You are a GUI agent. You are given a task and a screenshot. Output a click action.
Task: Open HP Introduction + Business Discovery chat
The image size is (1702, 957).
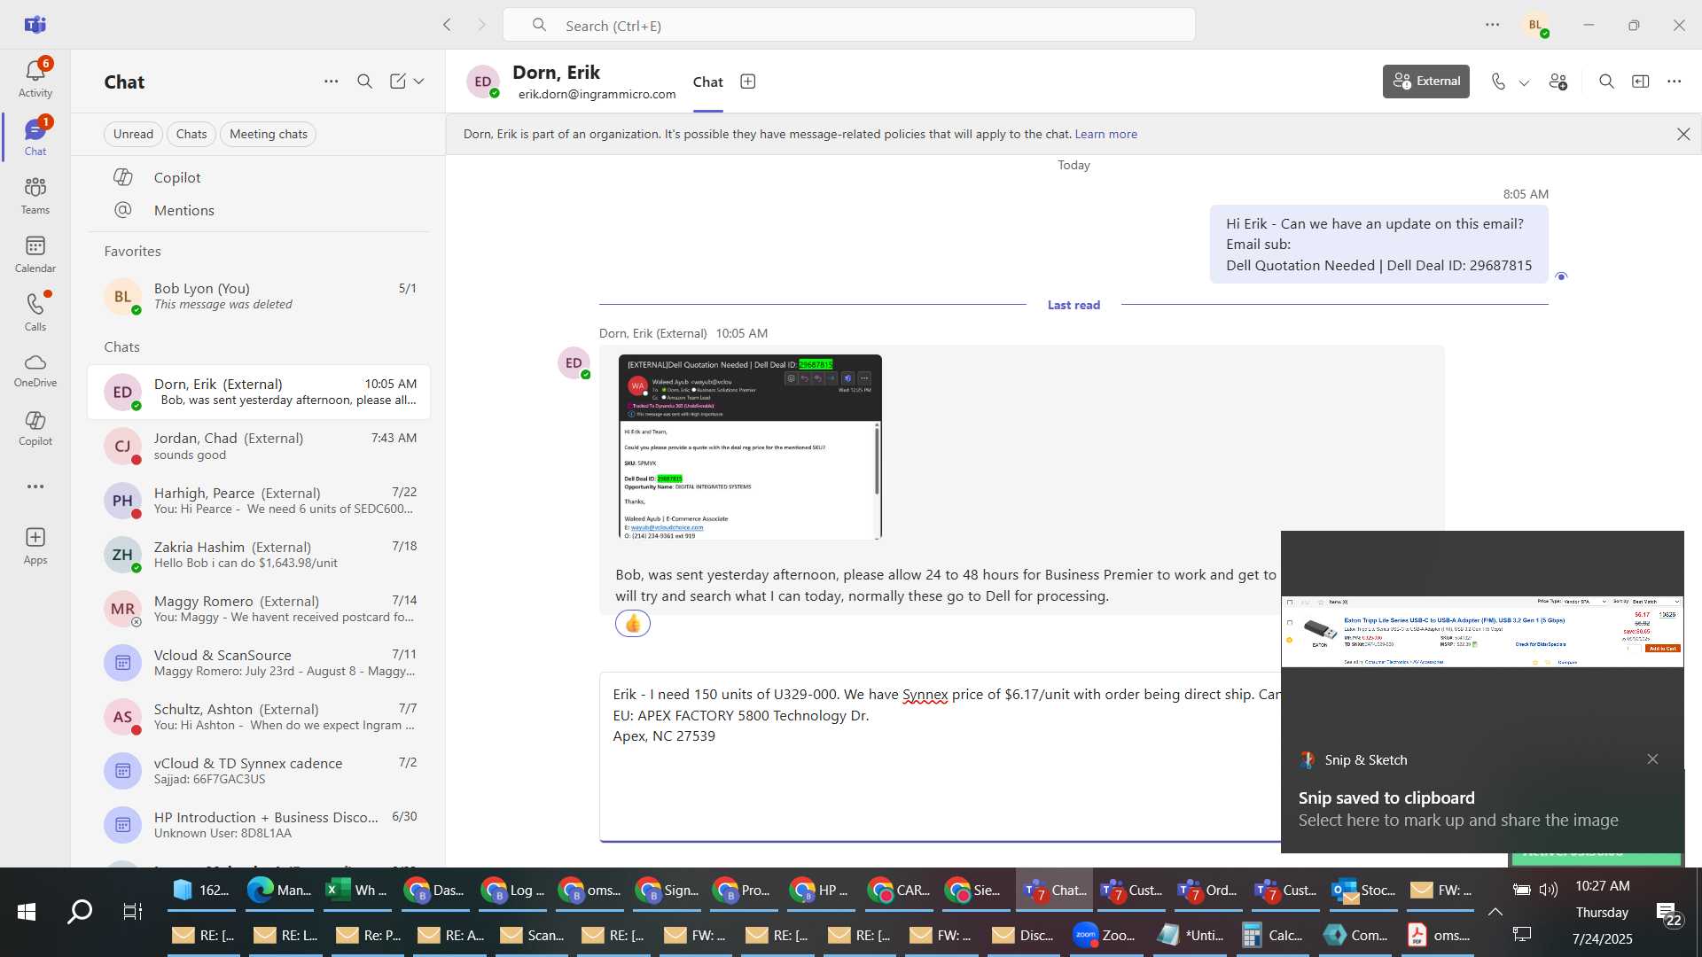[x=259, y=824]
